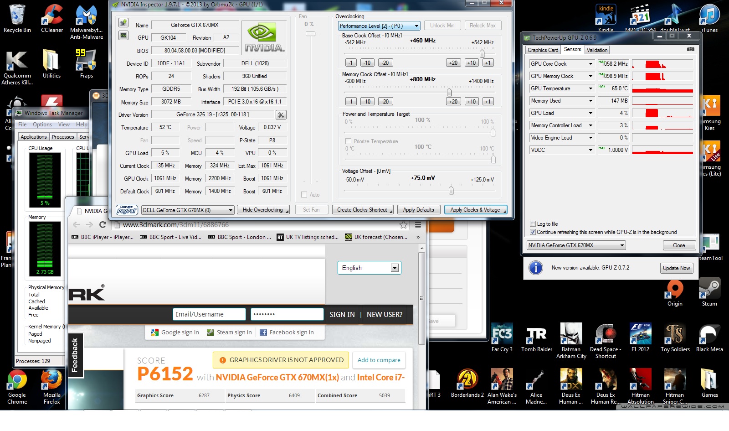Open the Qualcomm Atheros Killer icon

(17, 68)
